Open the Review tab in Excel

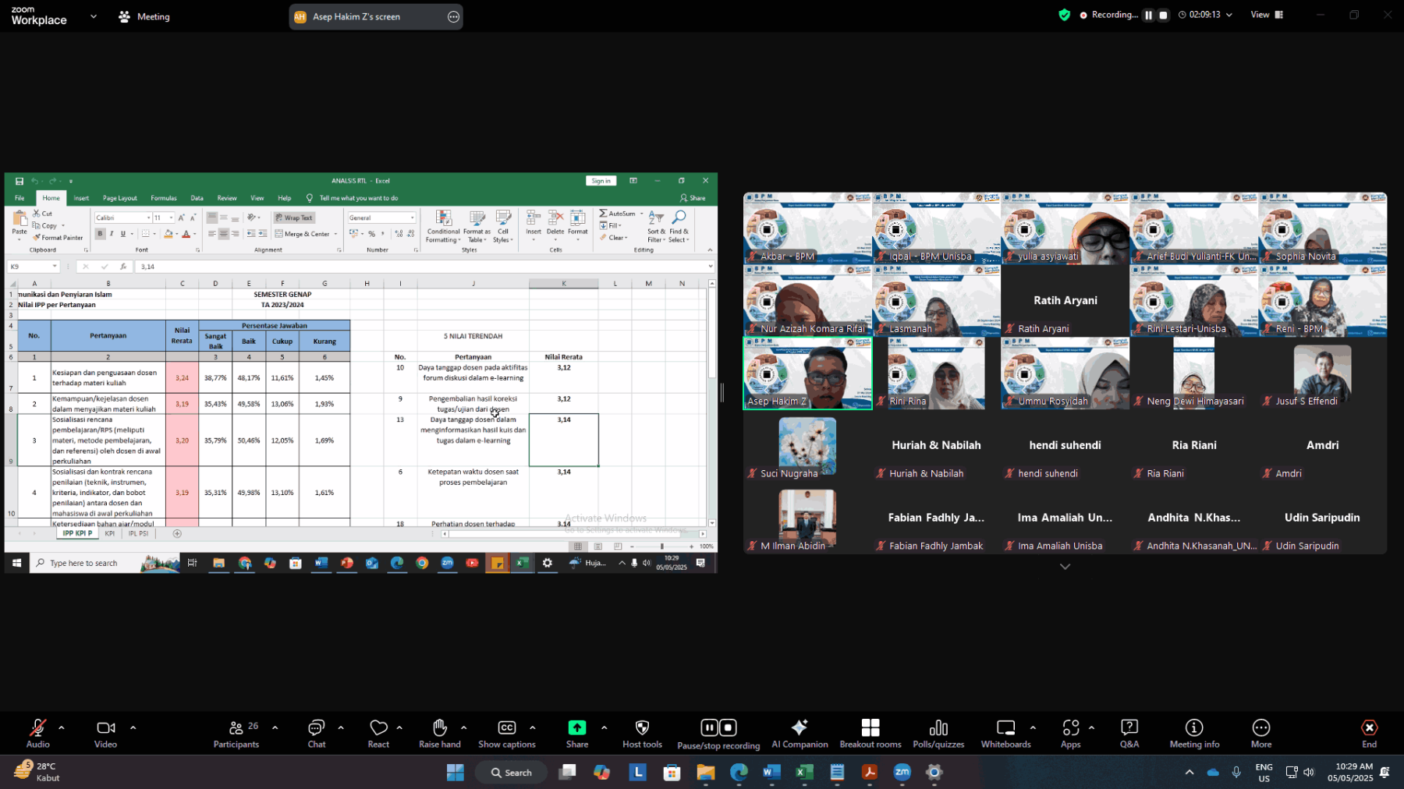(x=227, y=198)
